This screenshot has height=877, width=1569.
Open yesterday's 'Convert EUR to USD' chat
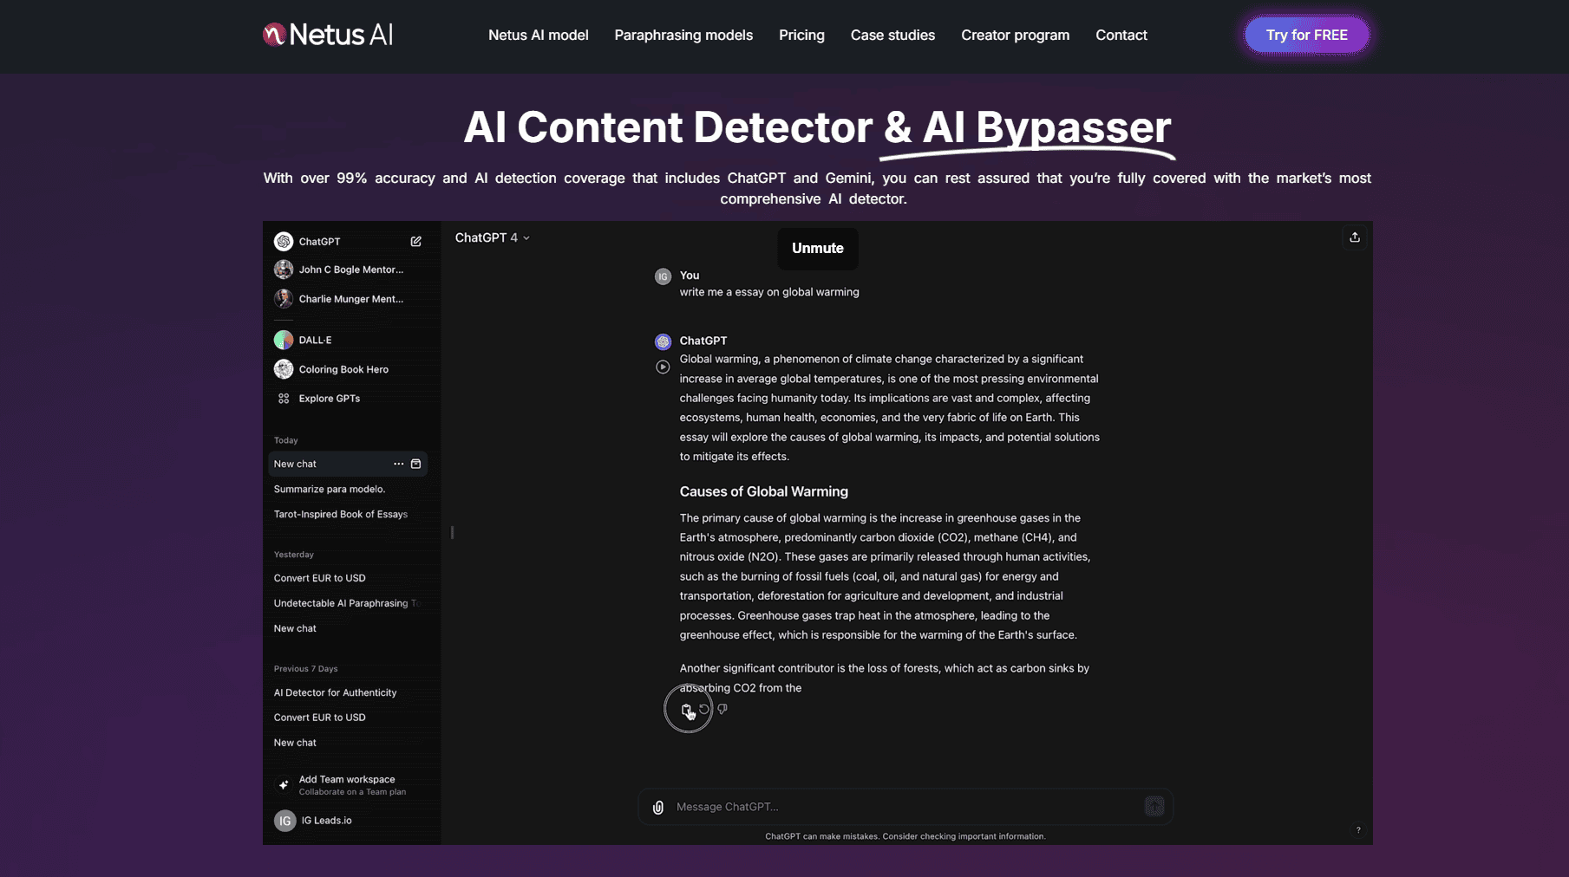(x=320, y=578)
